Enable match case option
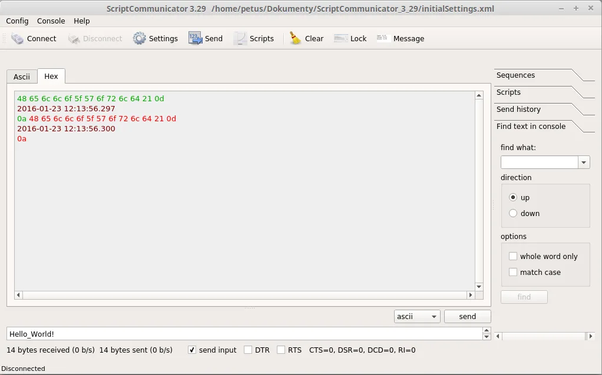The height and width of the screenshot is (375, 602). click(x=513, y=272)
